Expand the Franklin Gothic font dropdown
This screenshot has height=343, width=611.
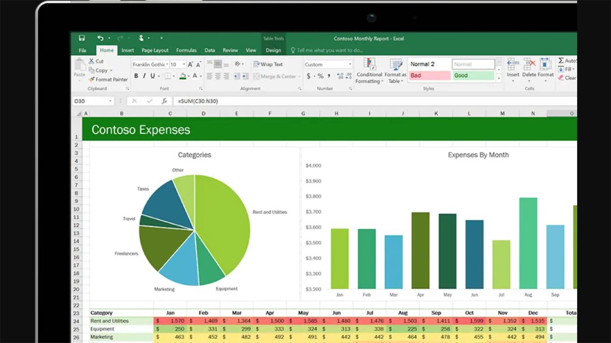click(x=167, y=64)
